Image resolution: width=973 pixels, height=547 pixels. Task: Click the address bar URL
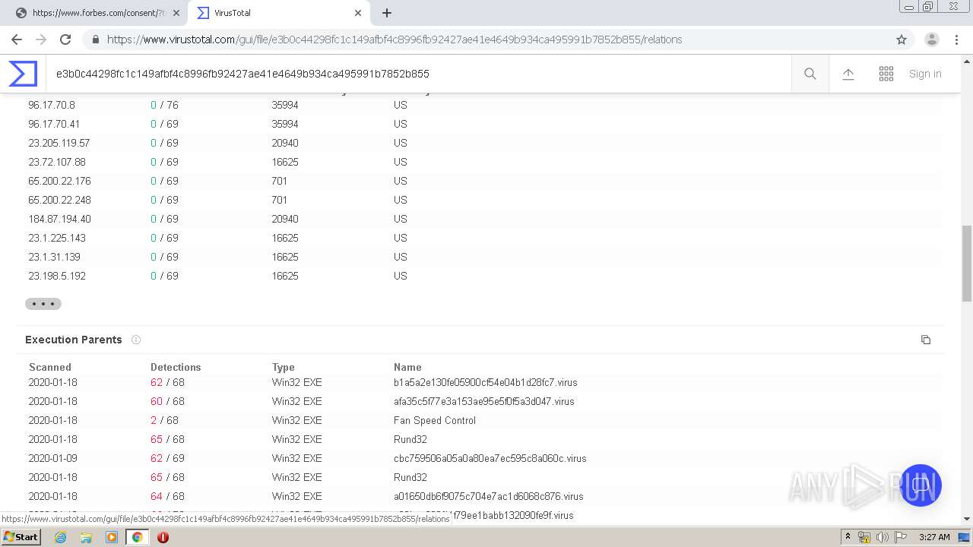tap(395, 40)
